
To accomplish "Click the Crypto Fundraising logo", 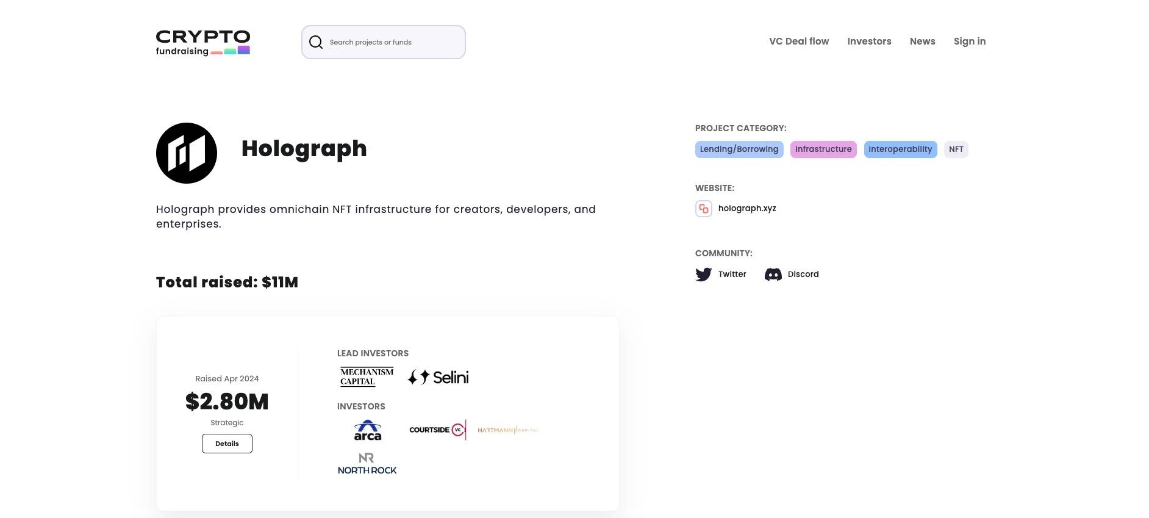I will [203, 43].
